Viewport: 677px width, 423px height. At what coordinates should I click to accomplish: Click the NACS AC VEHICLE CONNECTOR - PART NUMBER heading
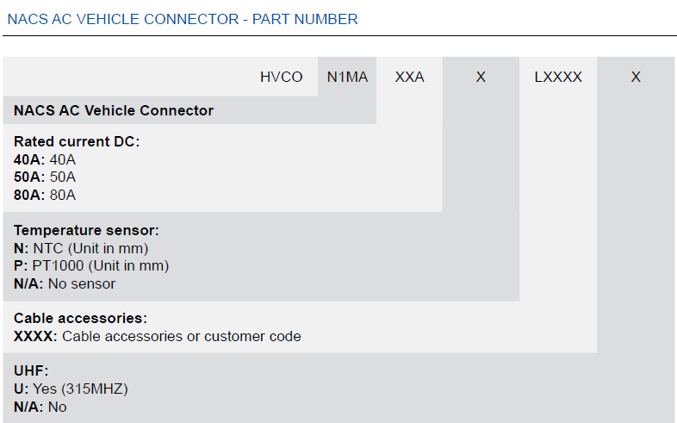coord(183,19)
